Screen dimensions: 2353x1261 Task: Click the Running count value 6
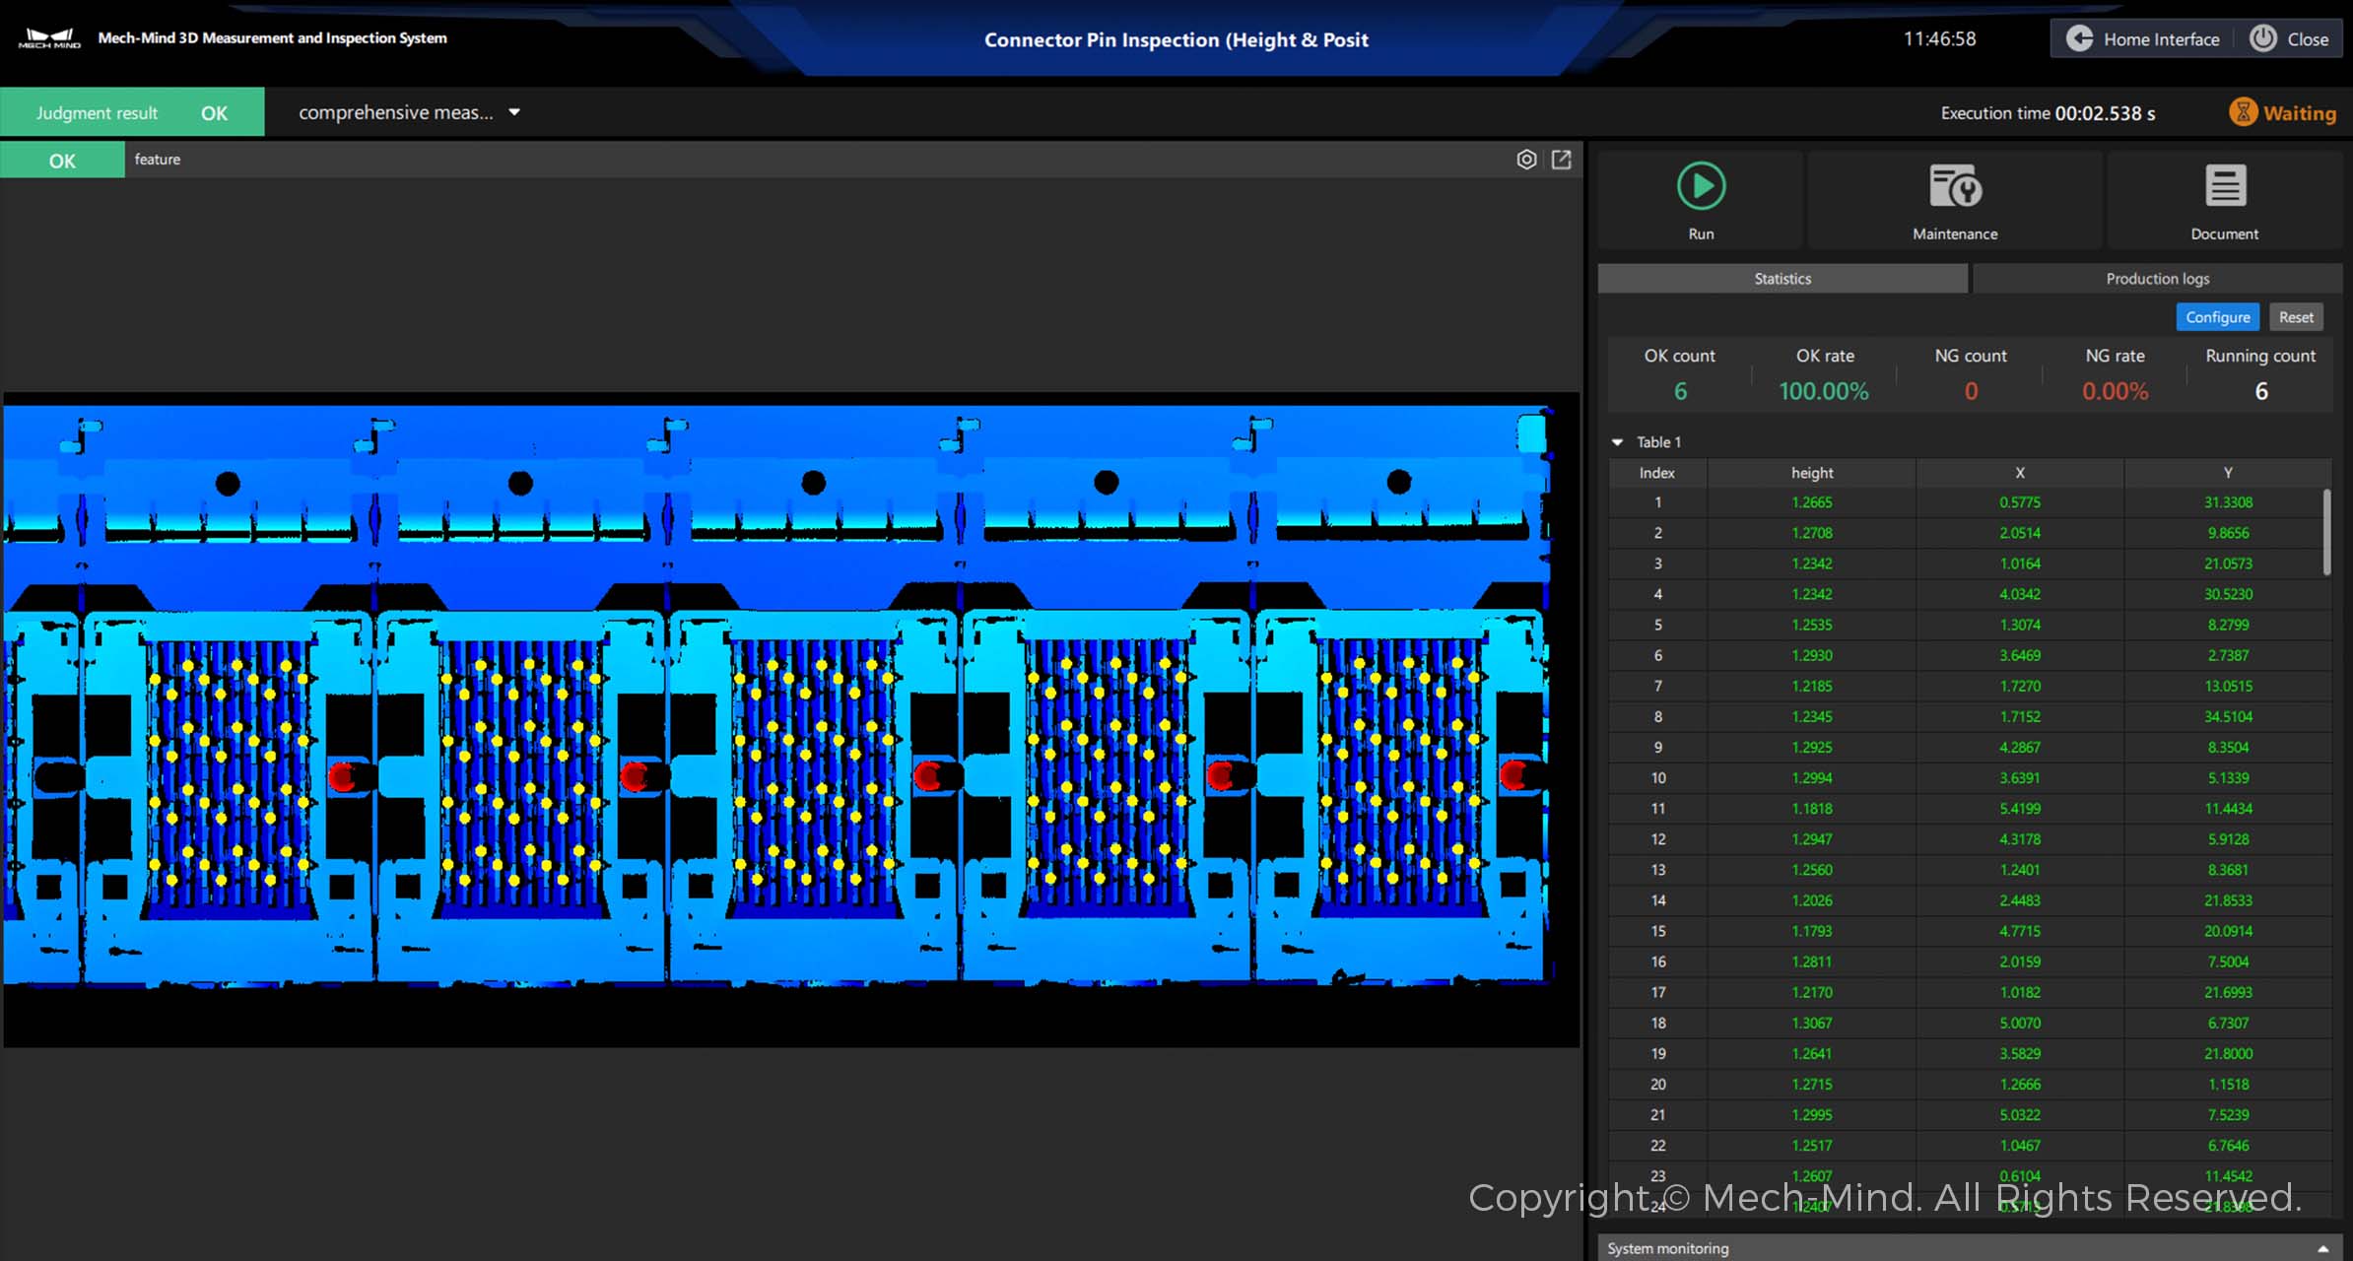[x=2261, y=391]
